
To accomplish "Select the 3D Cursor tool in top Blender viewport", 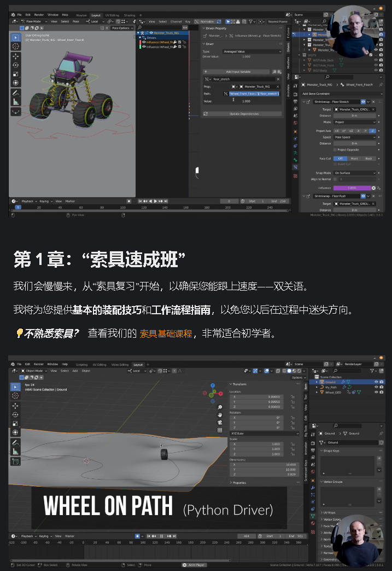I will 16,46.
